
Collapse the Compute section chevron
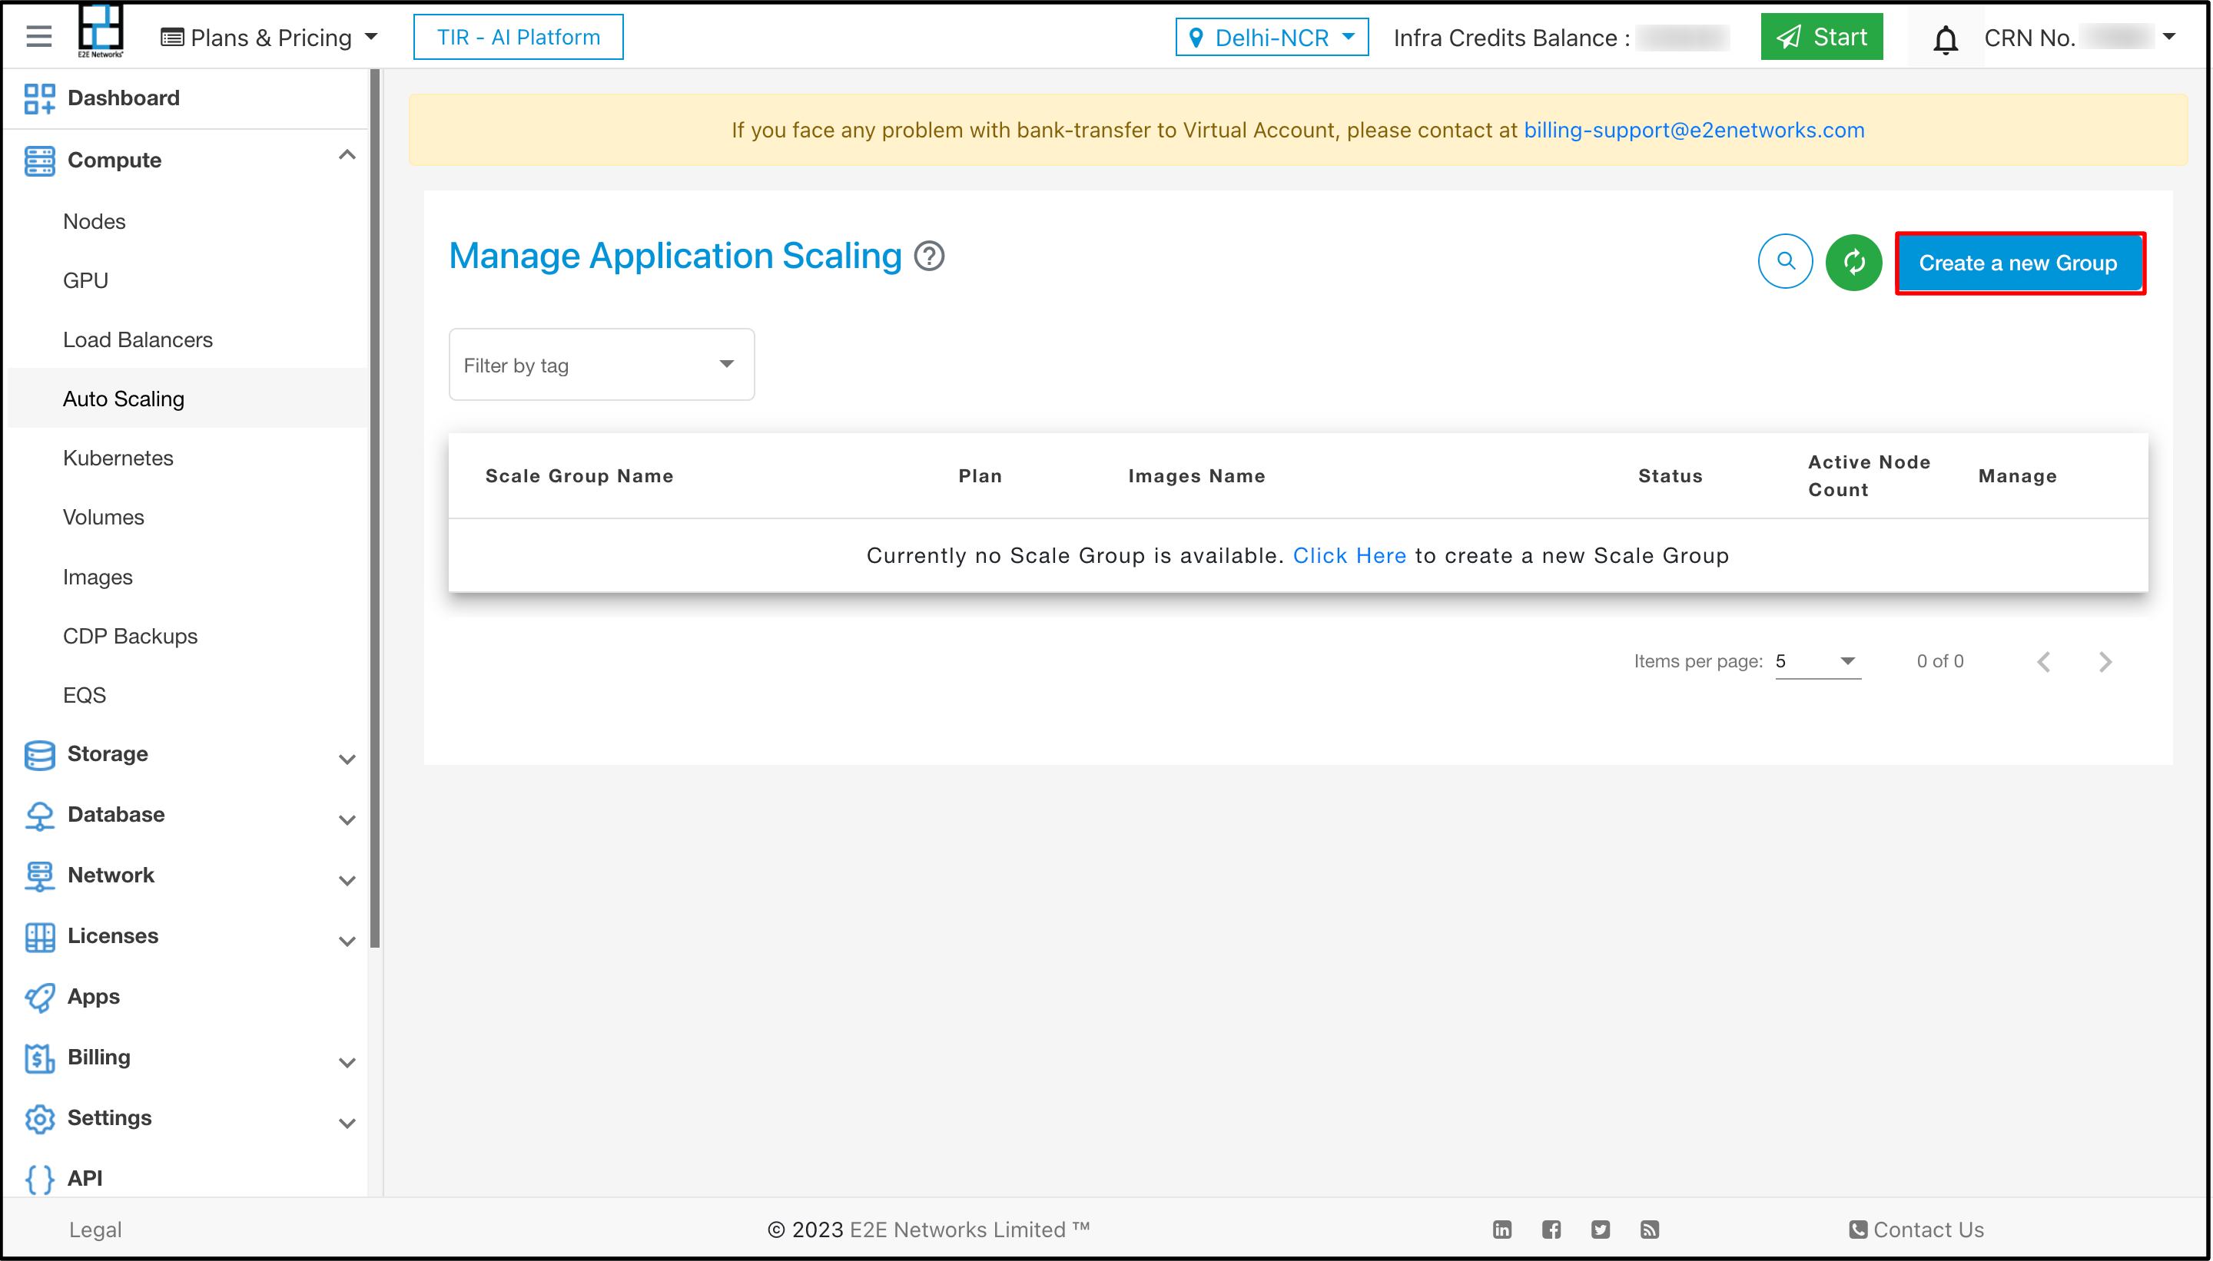(x=347, y=156)
